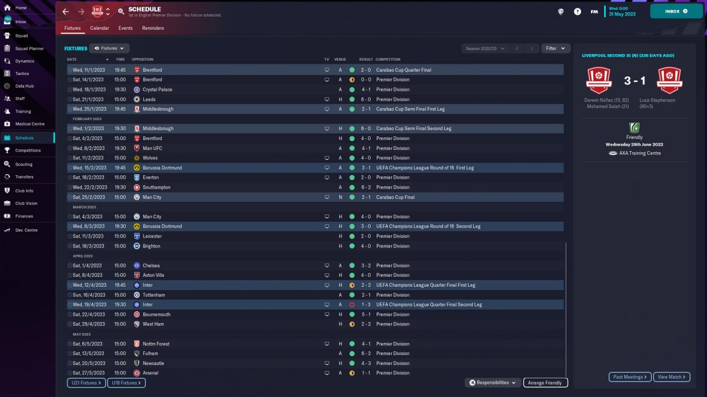Click the help question mark icon

click(577, 12)
